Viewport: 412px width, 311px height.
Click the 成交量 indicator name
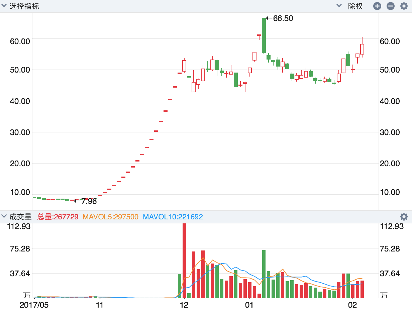[x=20, y=217]
